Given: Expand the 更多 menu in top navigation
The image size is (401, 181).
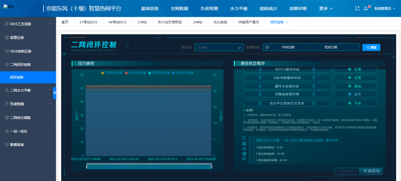Looking at the screenshot, I should [x=326, y=9].
